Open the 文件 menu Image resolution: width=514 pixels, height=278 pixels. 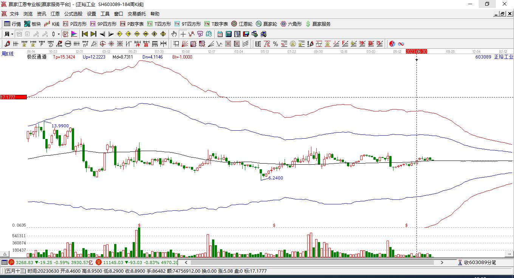pyautogui.click(x=14, y=14)
